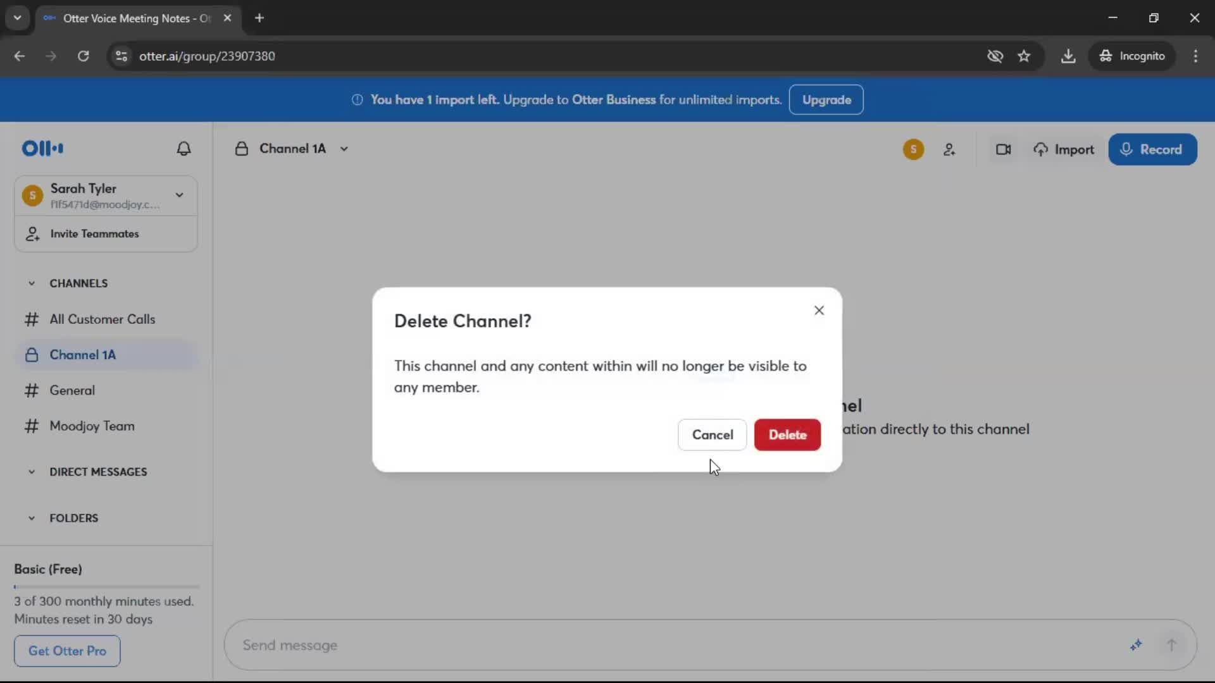This screenshot has width=1215, height=683.
Task: Select the Moodjoy Team channel
Action: 92,426
